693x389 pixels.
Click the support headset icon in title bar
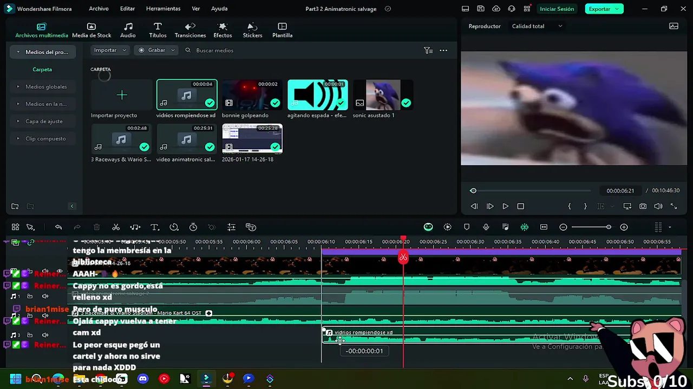[512, 9]
